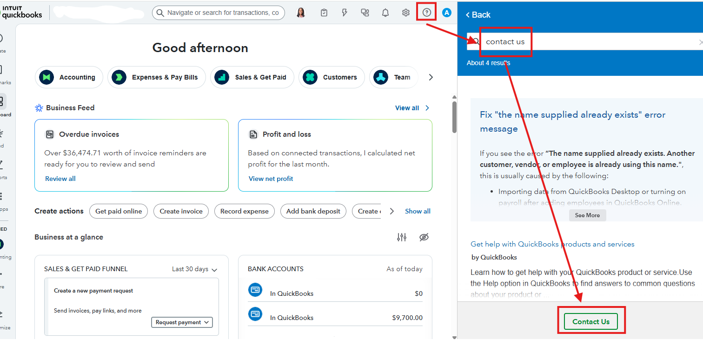Click the Team pill icon

click(x=381, y=77)
